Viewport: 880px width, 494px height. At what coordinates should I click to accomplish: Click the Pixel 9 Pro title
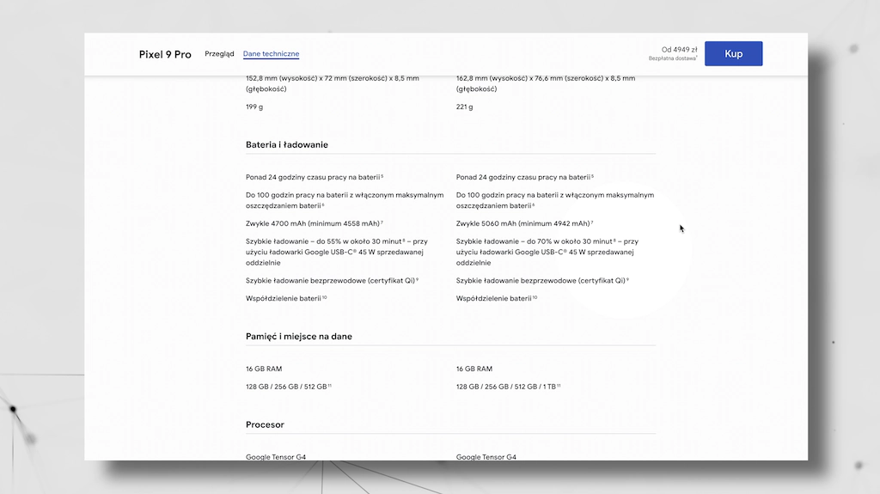tap(165, 54)
